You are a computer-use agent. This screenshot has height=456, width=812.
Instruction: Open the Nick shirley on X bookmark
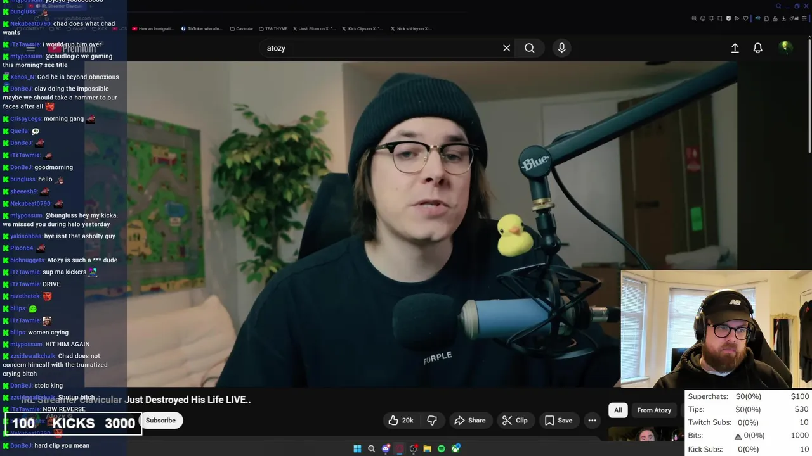coord(411,28)
